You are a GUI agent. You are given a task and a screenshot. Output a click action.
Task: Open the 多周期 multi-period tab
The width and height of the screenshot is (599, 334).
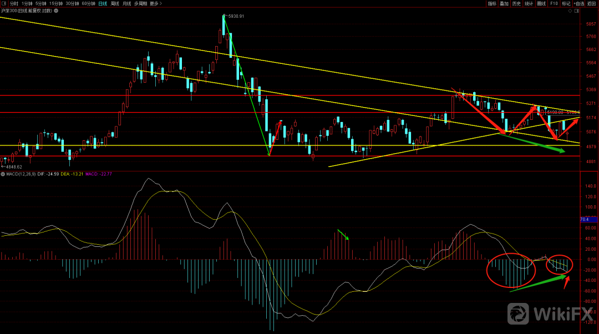tap(141, 3)
